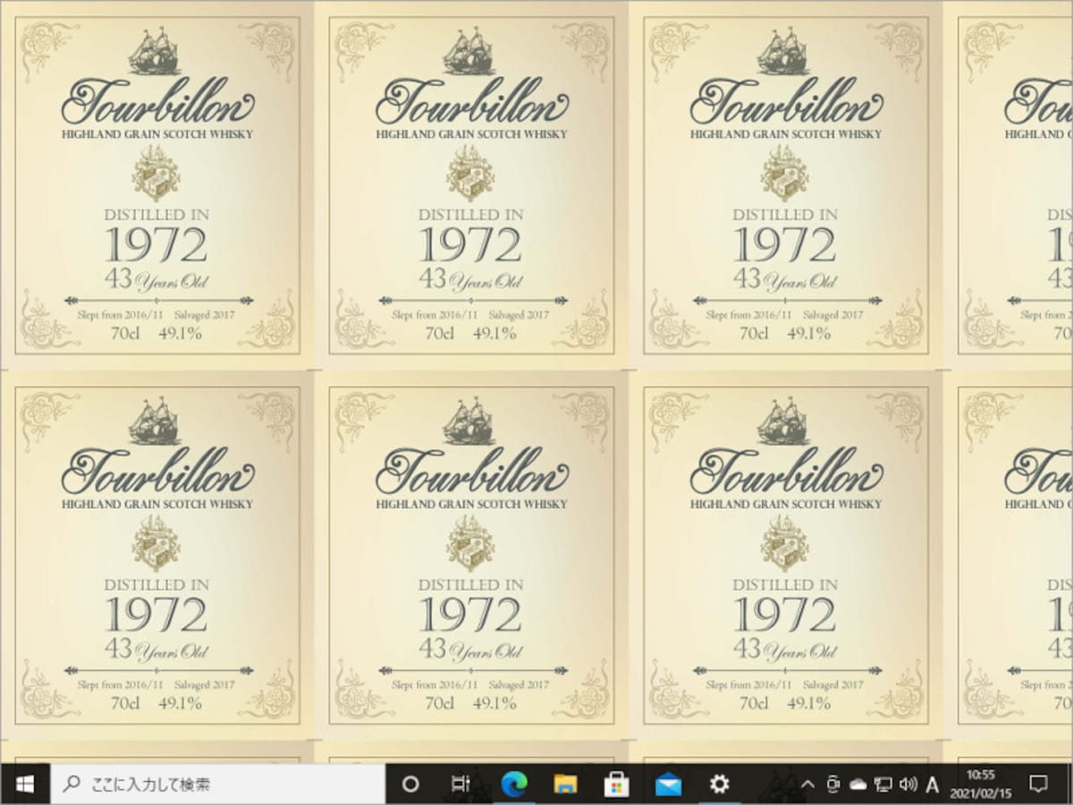Click the center top Tourbillon wallpaper label
Image resolution: width=1073 pixels, height=805 pixels.
[471, 185]
